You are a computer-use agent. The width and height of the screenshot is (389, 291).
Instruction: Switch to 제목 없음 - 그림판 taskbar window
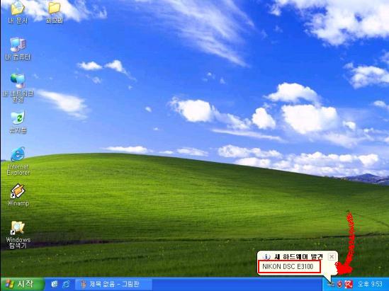[x=113, y=284]
